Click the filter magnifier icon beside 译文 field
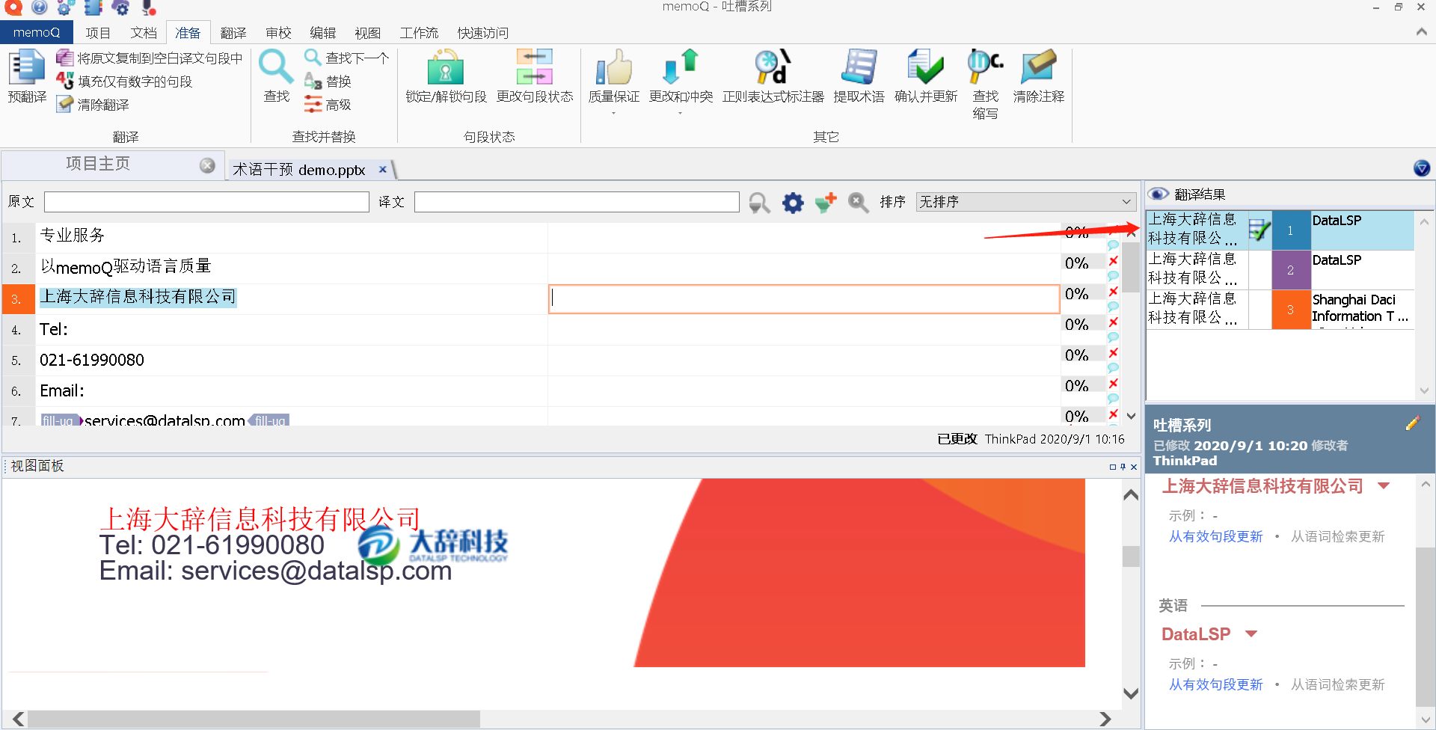 (759, 203)
